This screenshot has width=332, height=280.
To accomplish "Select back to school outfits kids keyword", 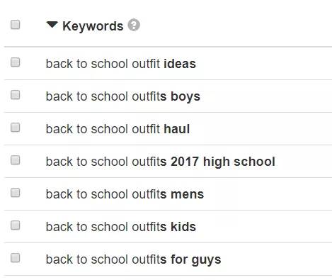I will pyautogui.click(x=121, y=227).
